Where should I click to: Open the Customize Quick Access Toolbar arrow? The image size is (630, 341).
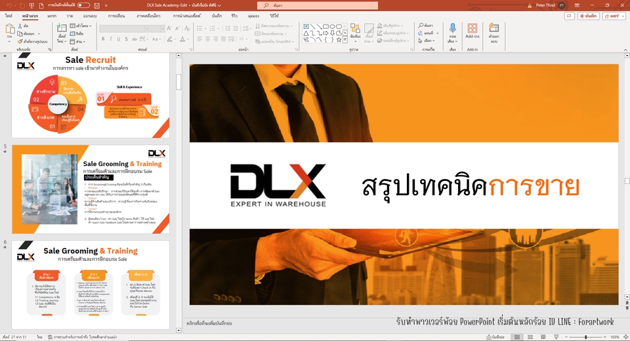106,5
